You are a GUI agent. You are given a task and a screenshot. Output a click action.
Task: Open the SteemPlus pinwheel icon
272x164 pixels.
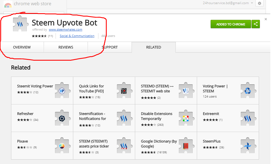(249, 146)
